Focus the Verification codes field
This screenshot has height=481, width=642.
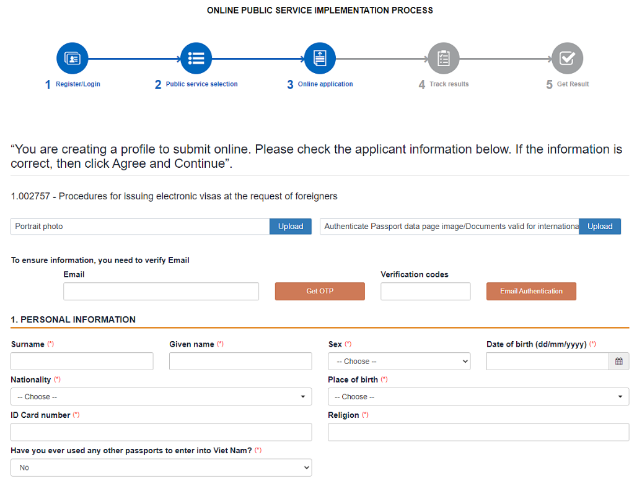pyautogui.click(x=425, y=292)
